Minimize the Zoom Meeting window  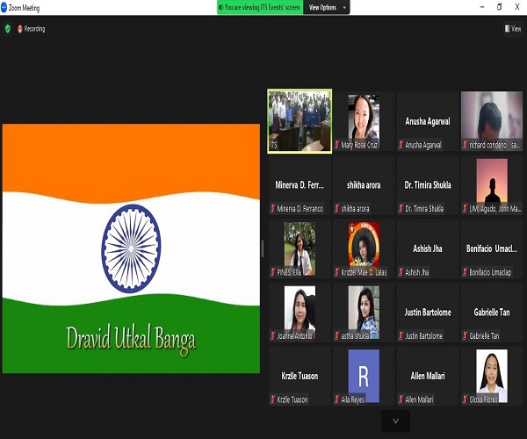click(x=482, y=7)
